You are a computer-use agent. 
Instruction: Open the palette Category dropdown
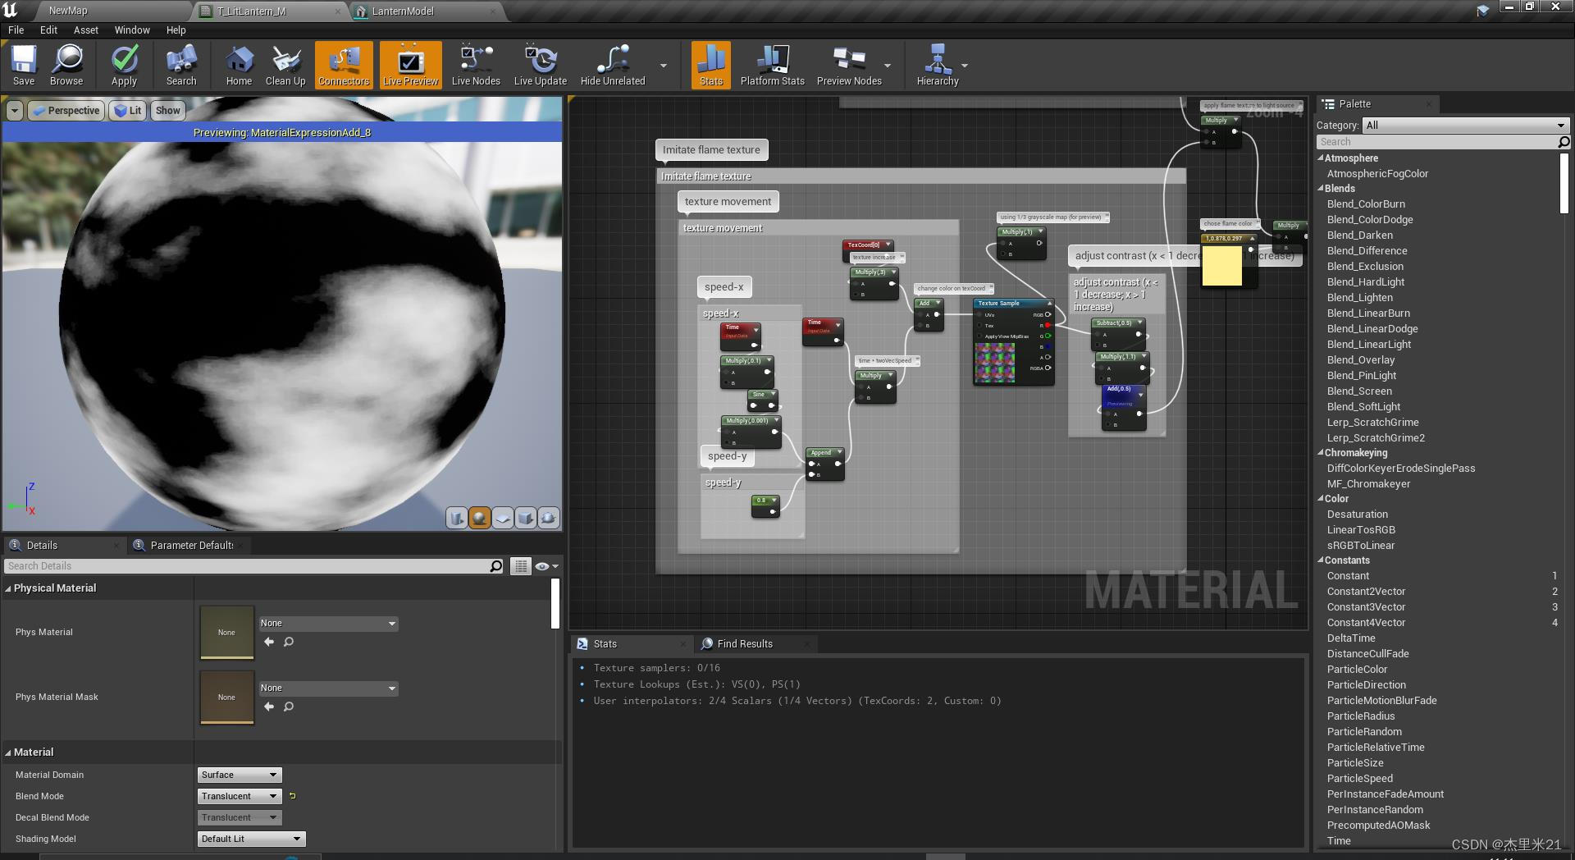pyautogui.click(x=1465, y=125)
